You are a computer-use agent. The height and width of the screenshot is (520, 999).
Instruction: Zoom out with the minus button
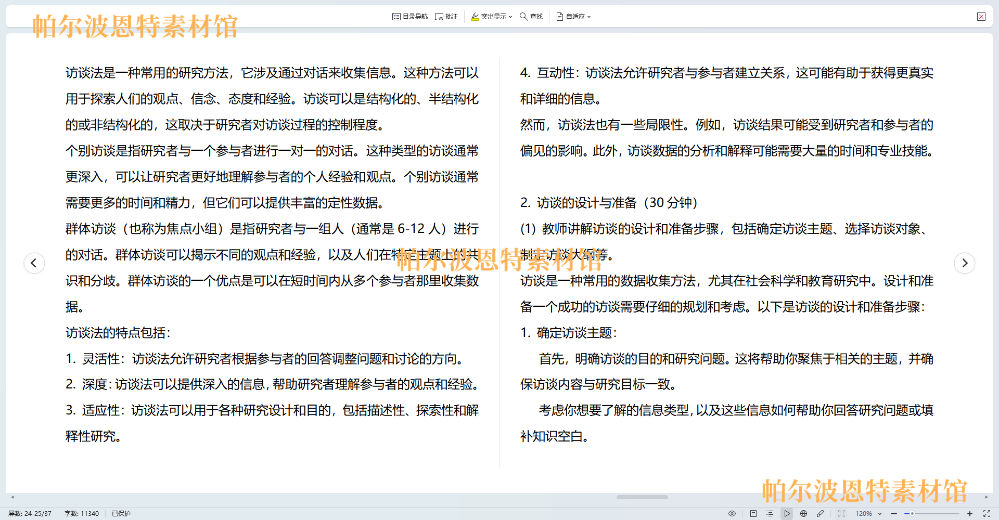[894, 513]
